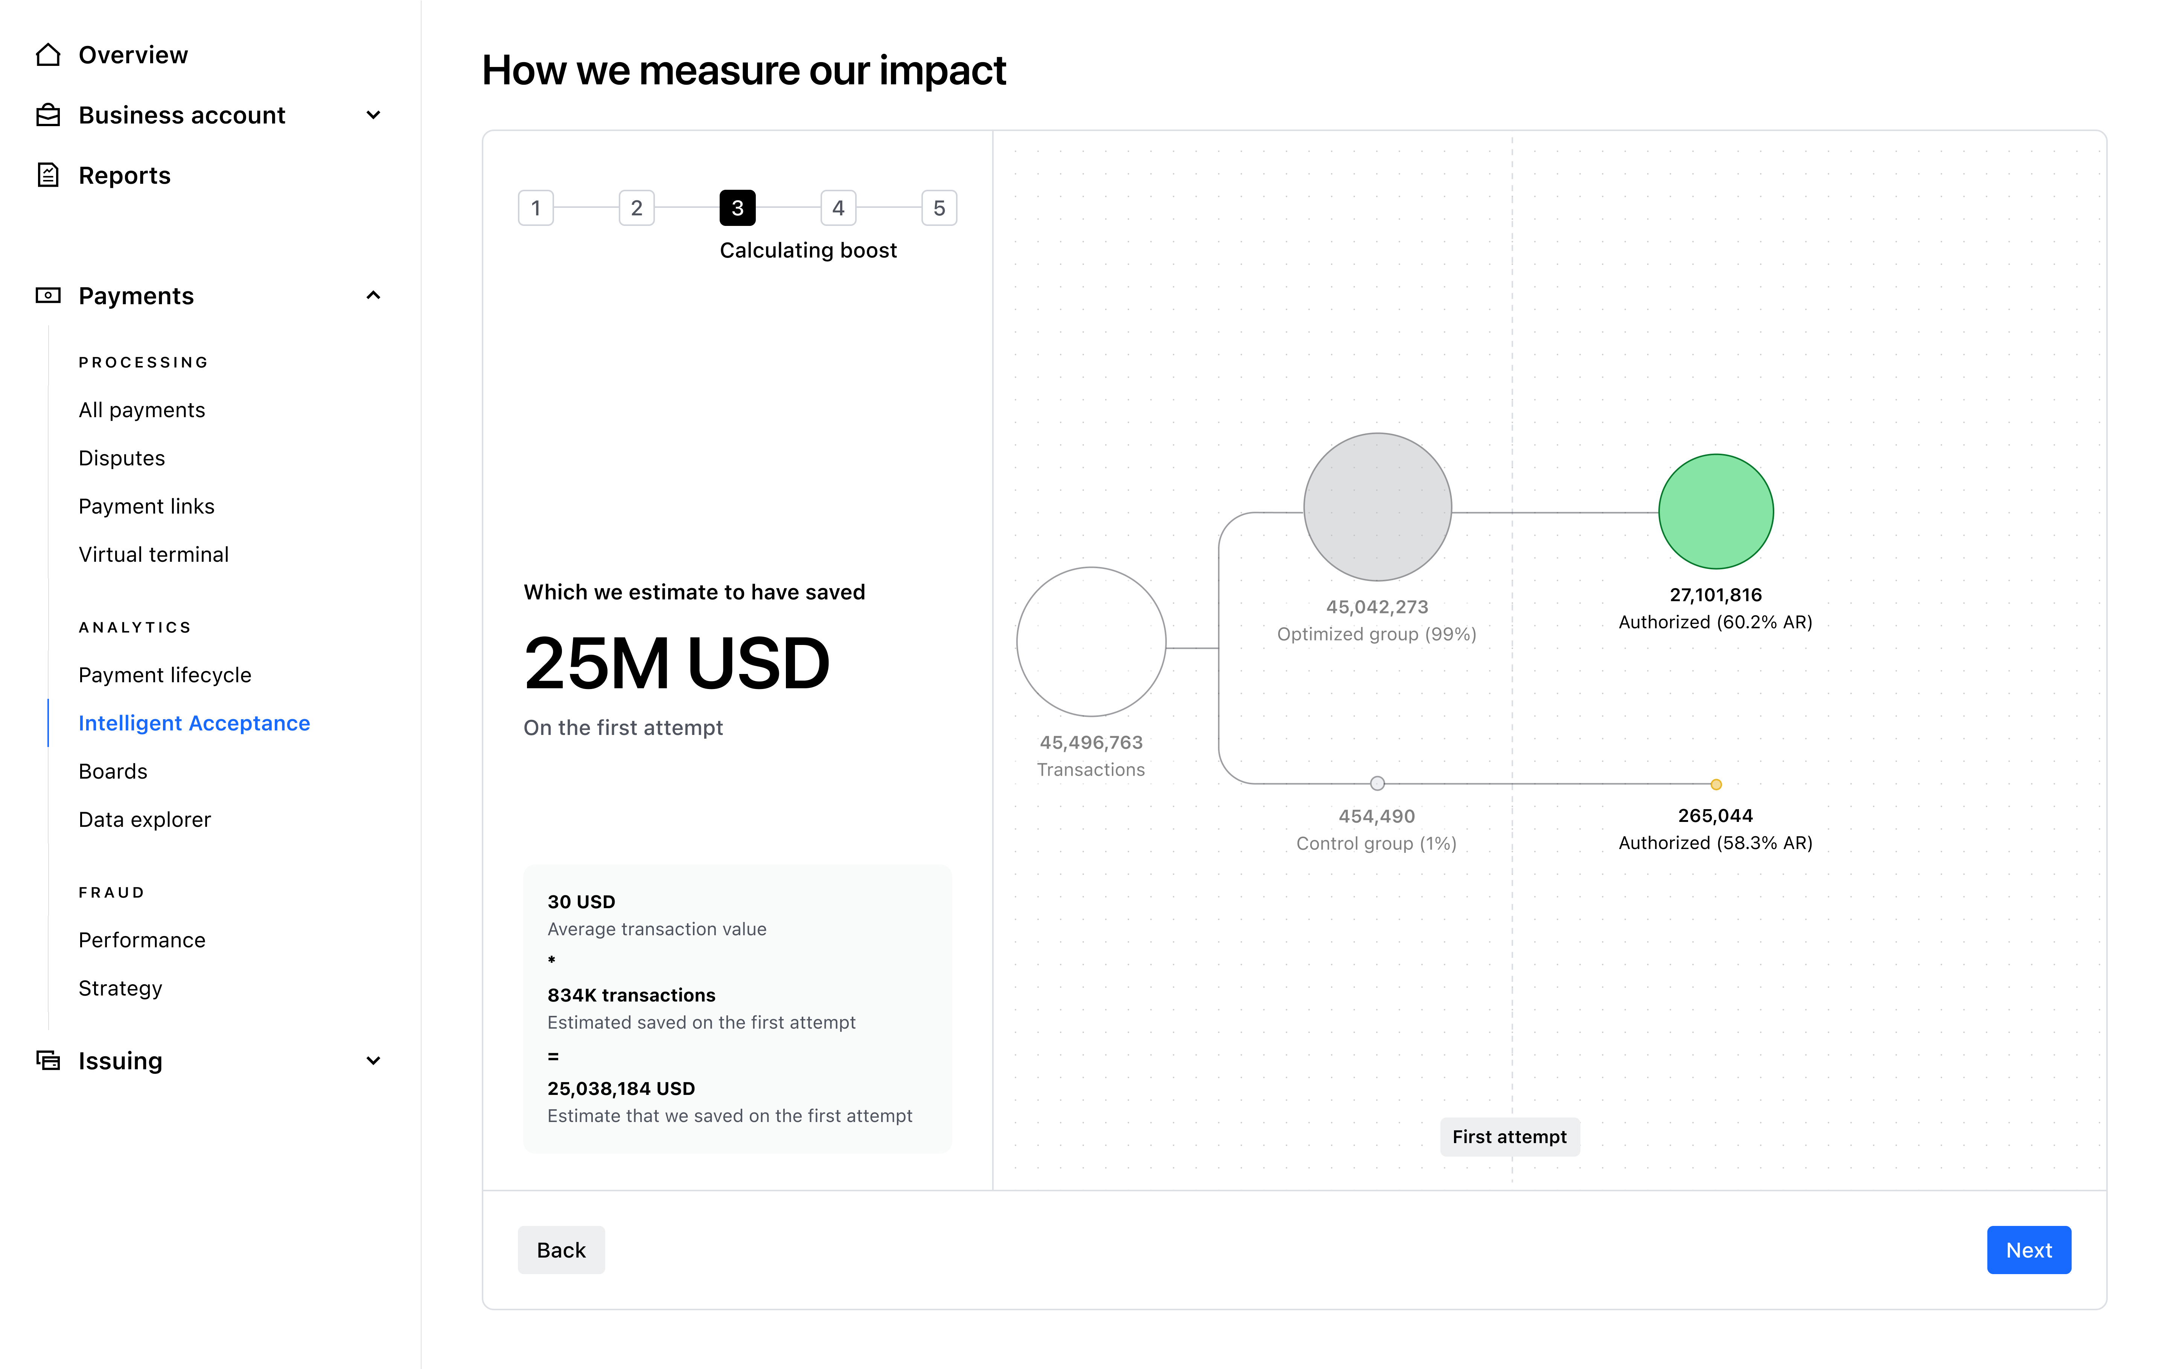Open Boards analytics page
The image size is (2168, 1369).
tap(113, 771)
